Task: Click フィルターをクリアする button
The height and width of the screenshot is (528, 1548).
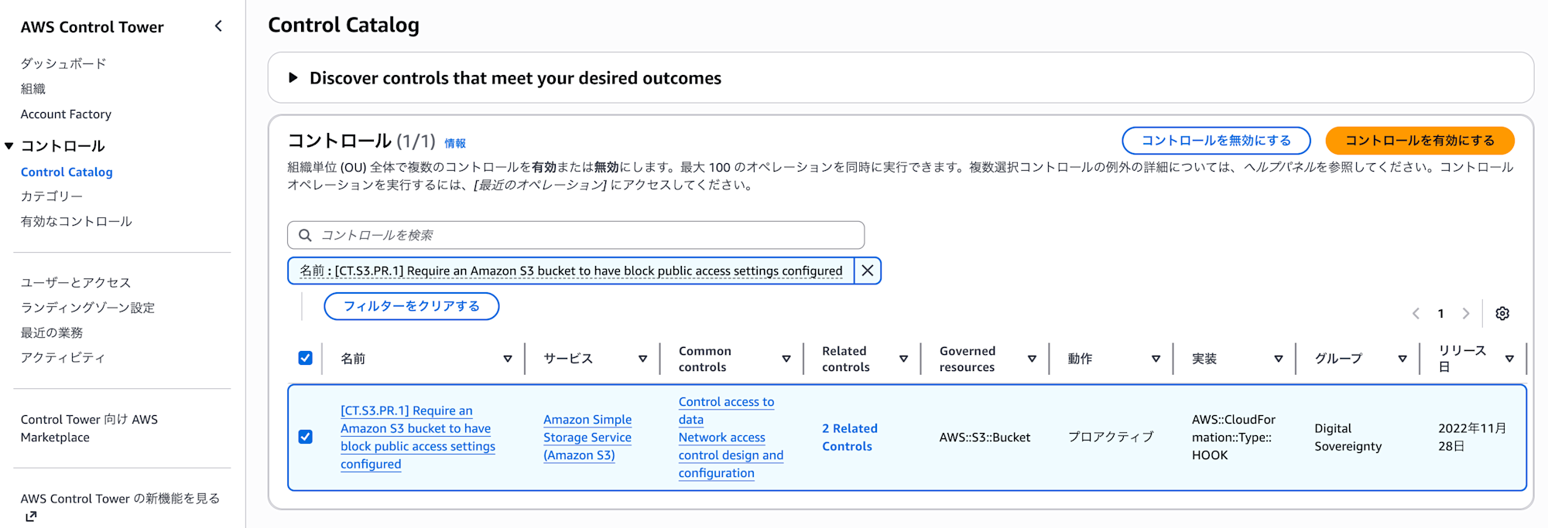Action: click(411, 306)
